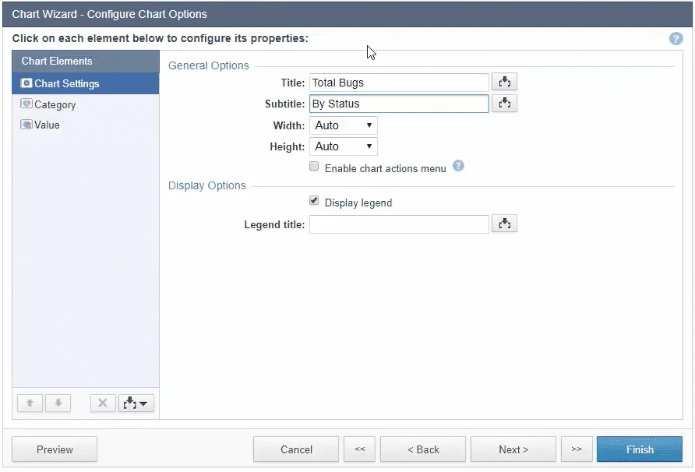Click the help icon in top-right corner

[x=676, y=38]
